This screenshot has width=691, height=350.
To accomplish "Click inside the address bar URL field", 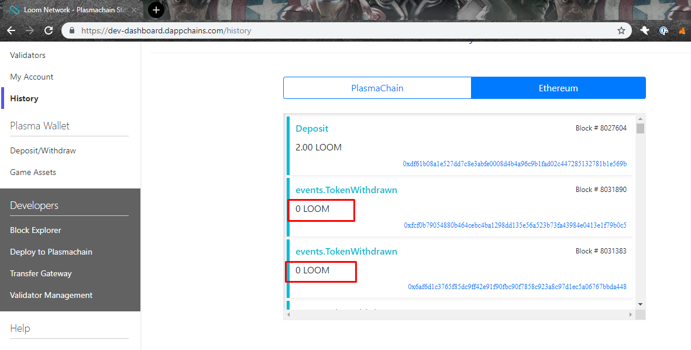I will point(234,30).
